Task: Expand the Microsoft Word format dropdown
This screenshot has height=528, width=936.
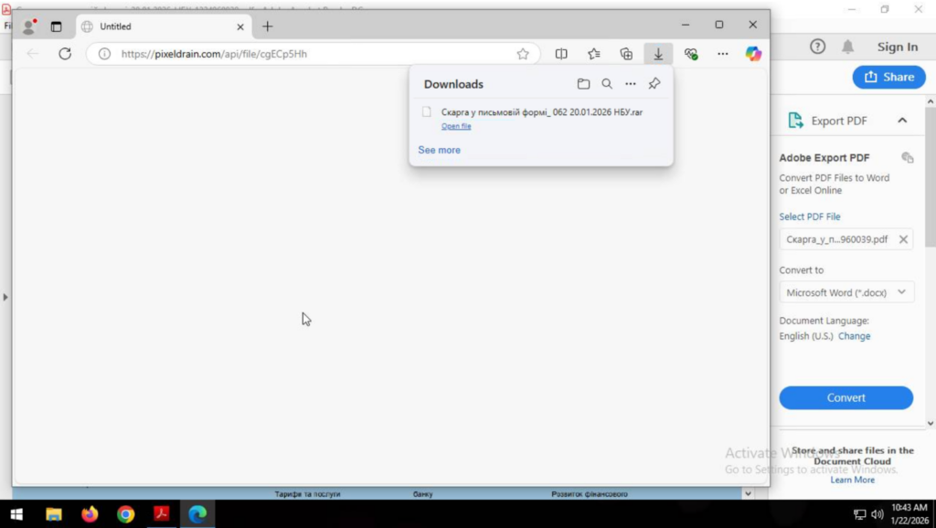Action: (x=846, y=292)
